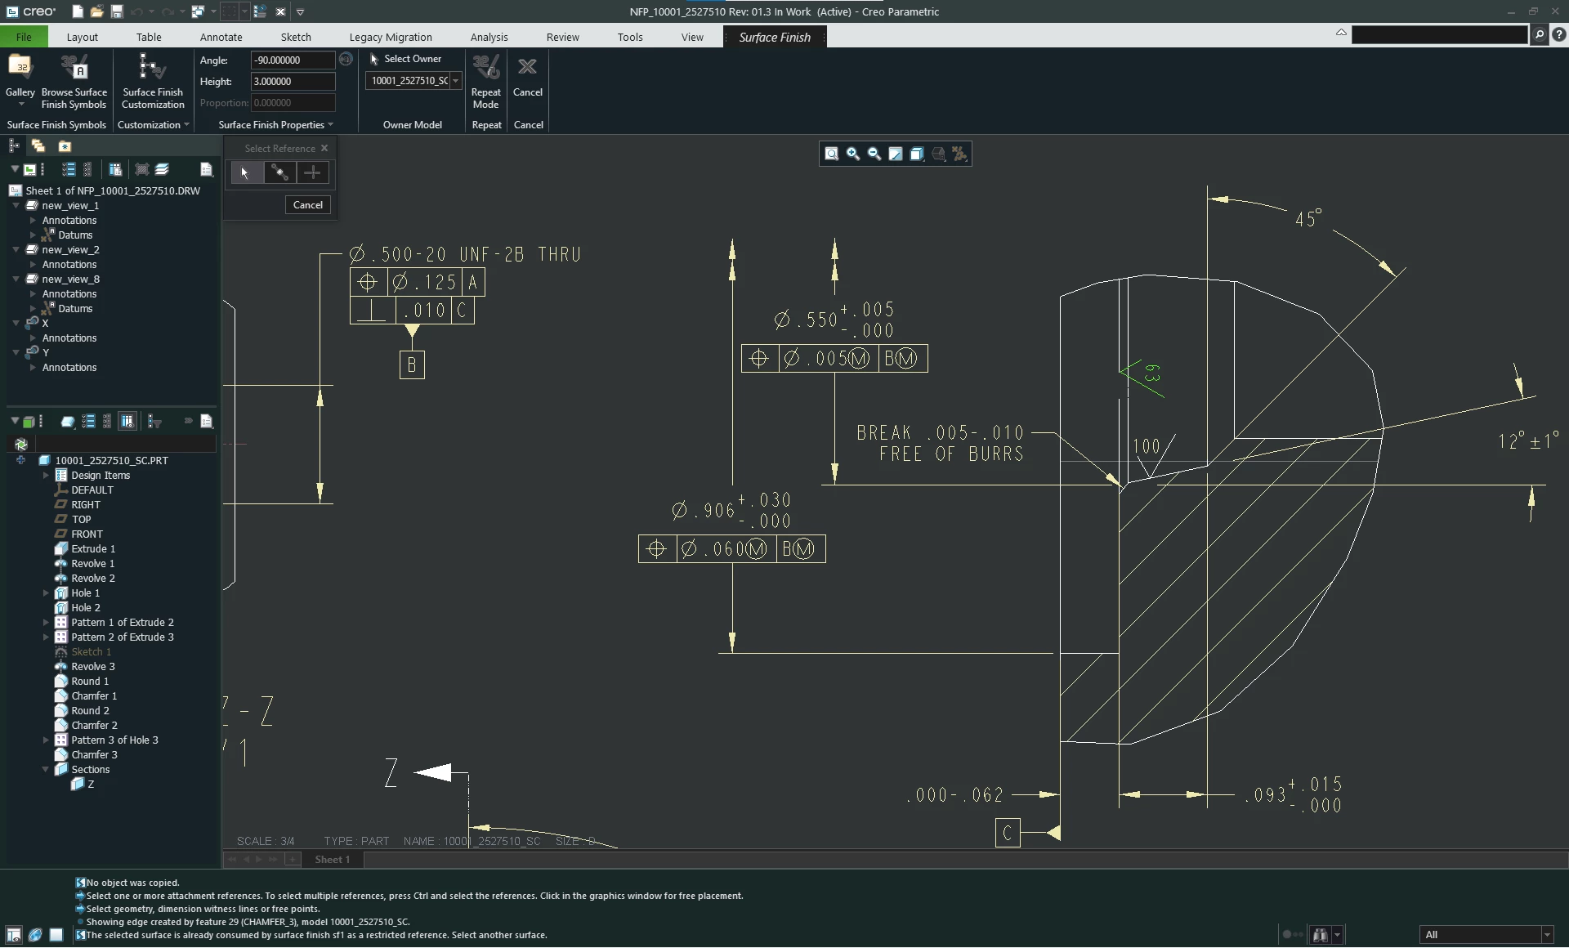
Task: Click the Display Style cube icon
Action: coord(917,154)
